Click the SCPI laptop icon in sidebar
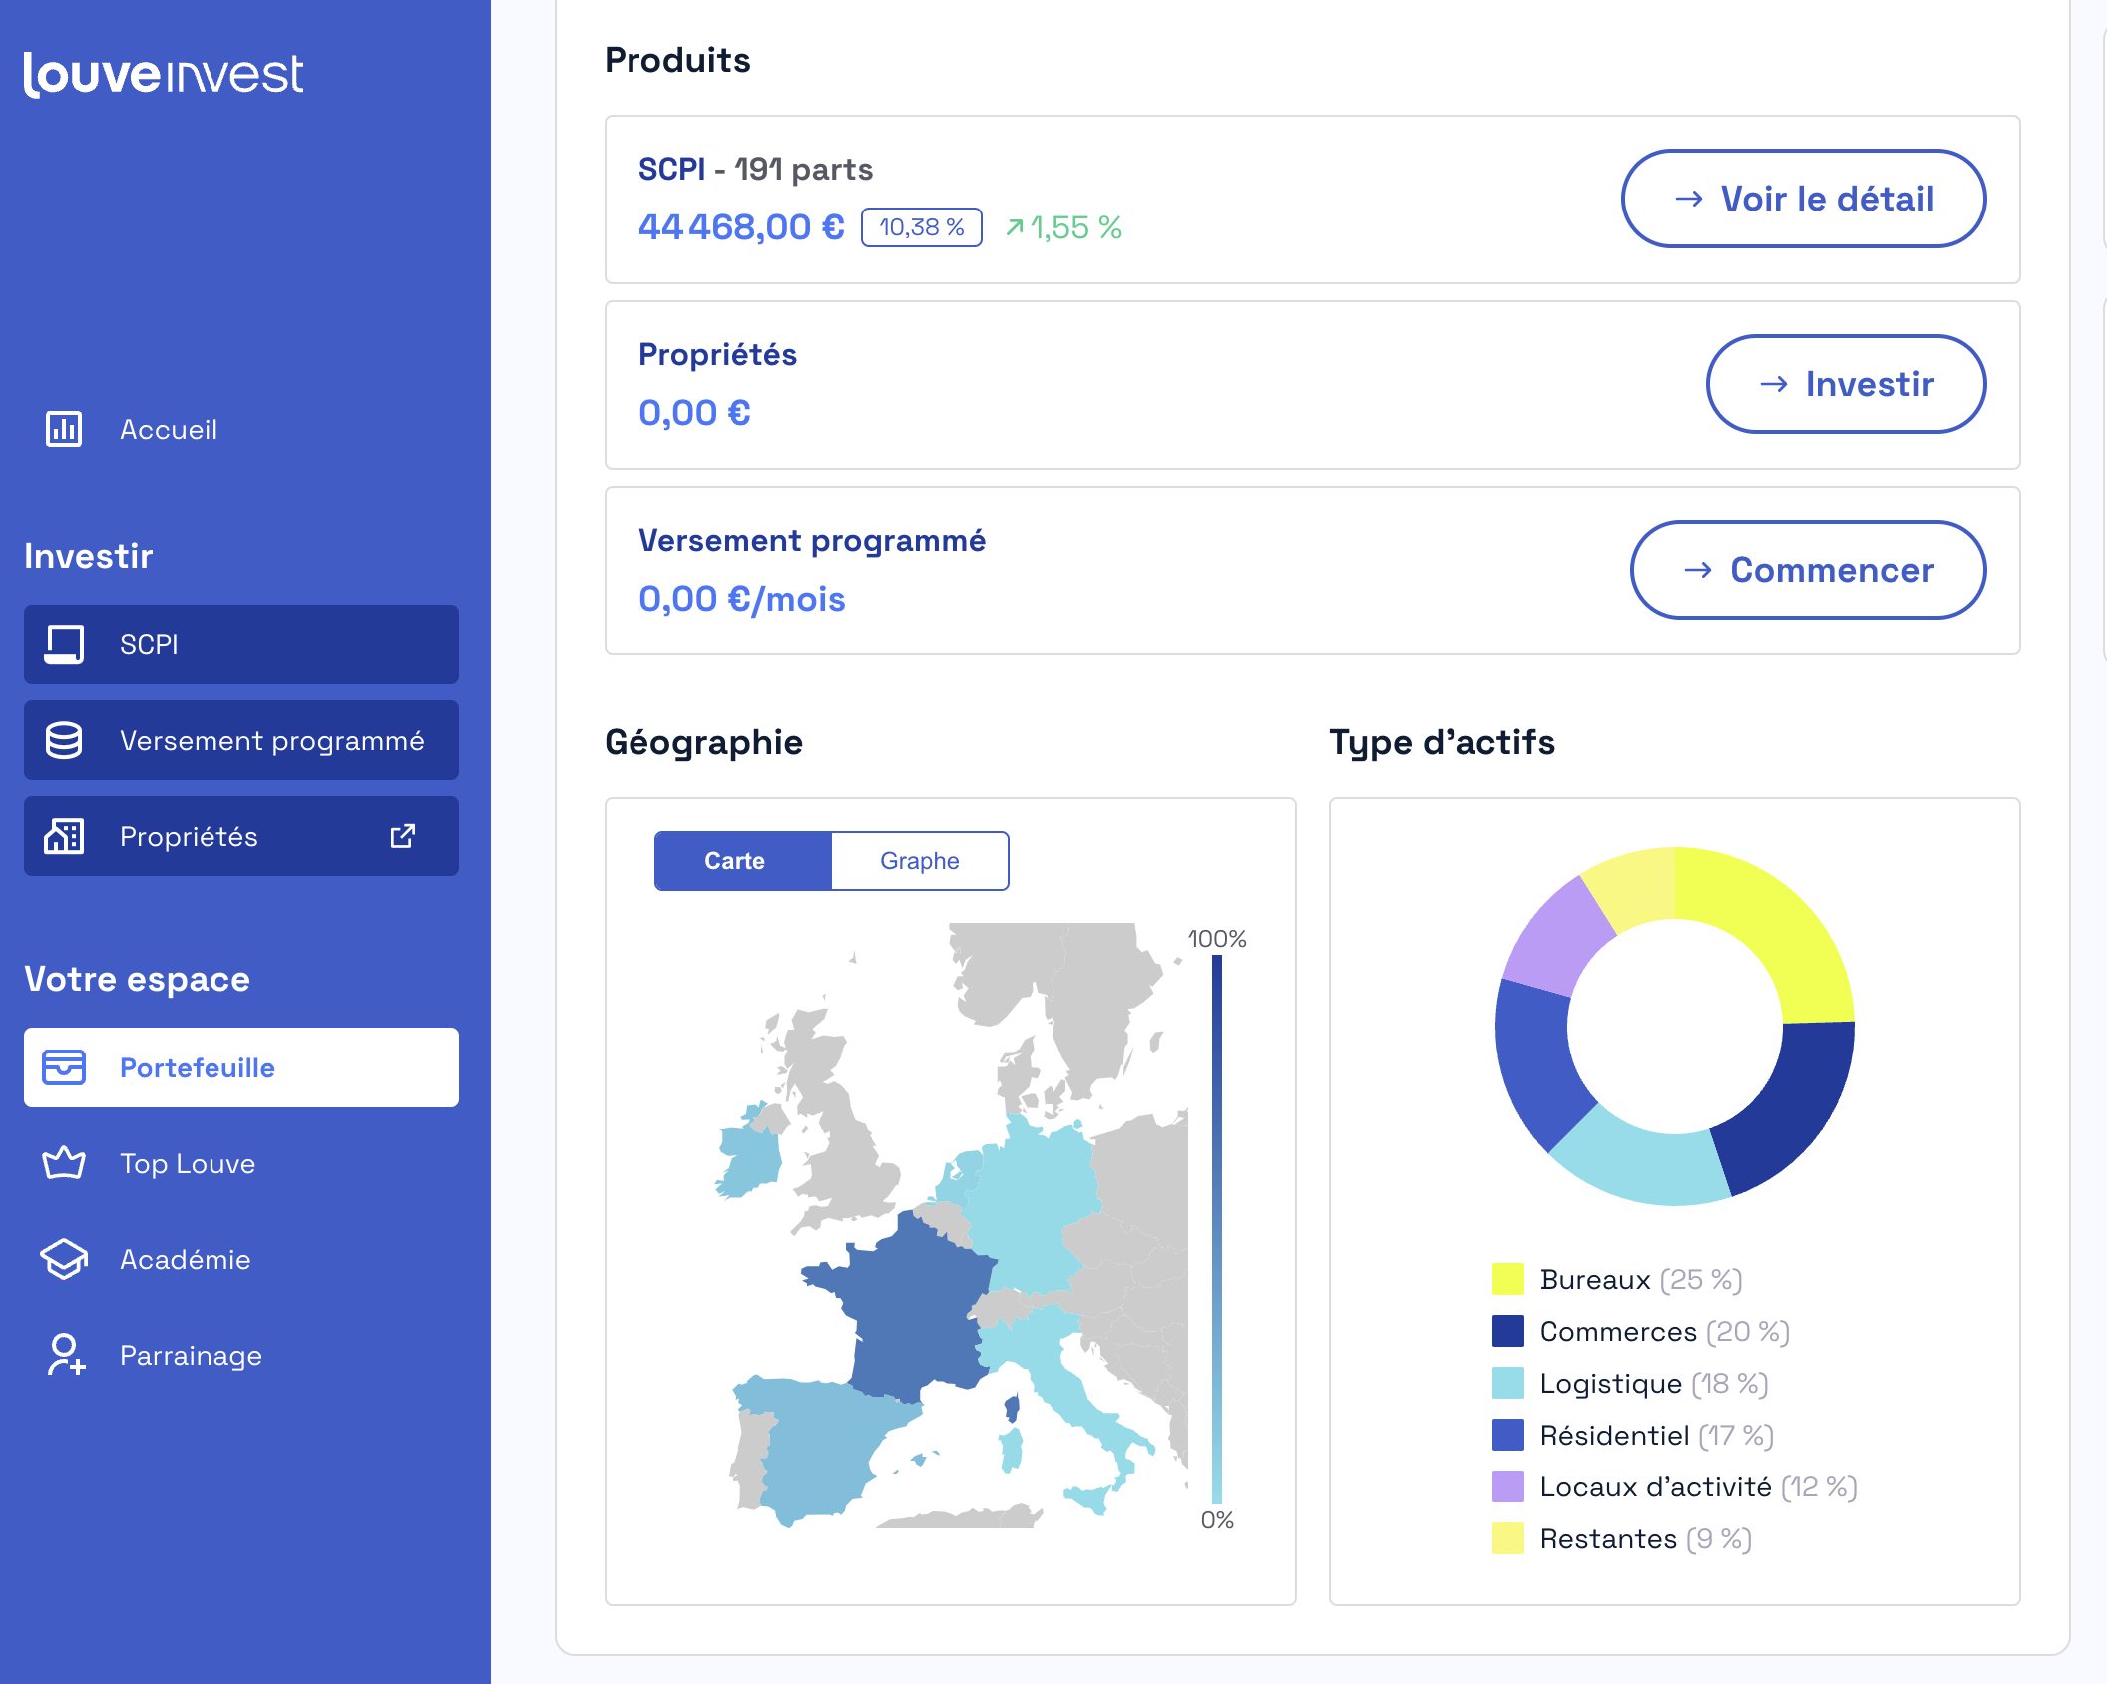 (64, 644)
